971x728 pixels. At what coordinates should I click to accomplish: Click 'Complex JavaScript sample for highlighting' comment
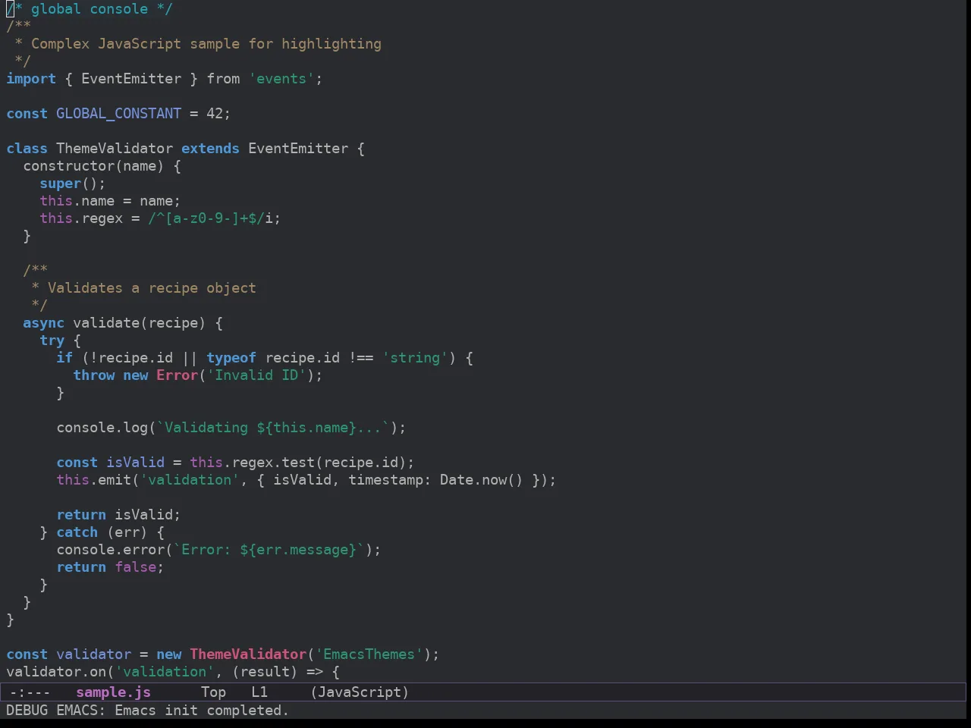pos(206,44)
